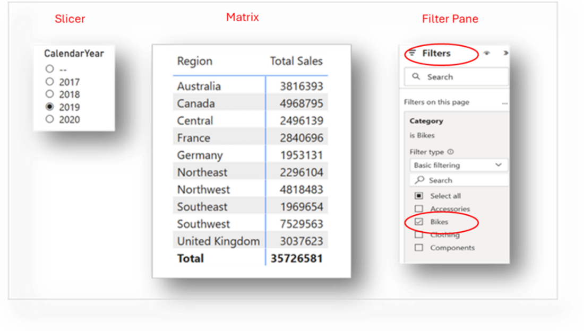Viewport: 584px width, 331px height.
Task: Check the Select all checkbox
Action: click(x=419, y=196)
